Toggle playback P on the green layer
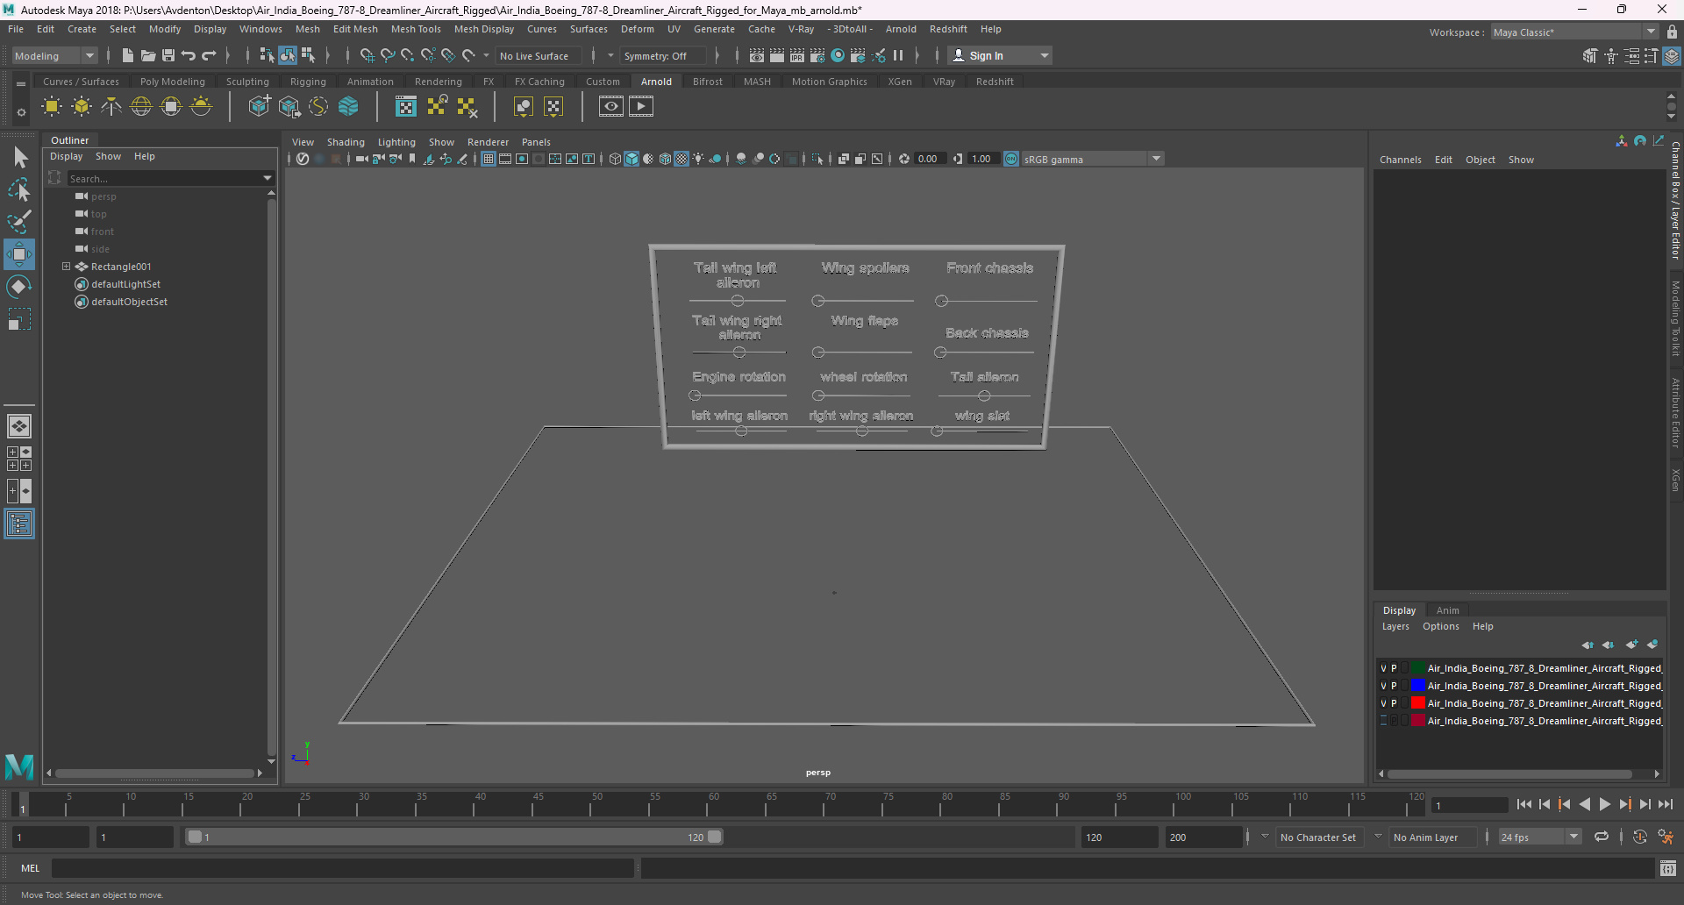Viewport: 1684px width, 905px height. pyautogui.click(x=1394, y=668)
